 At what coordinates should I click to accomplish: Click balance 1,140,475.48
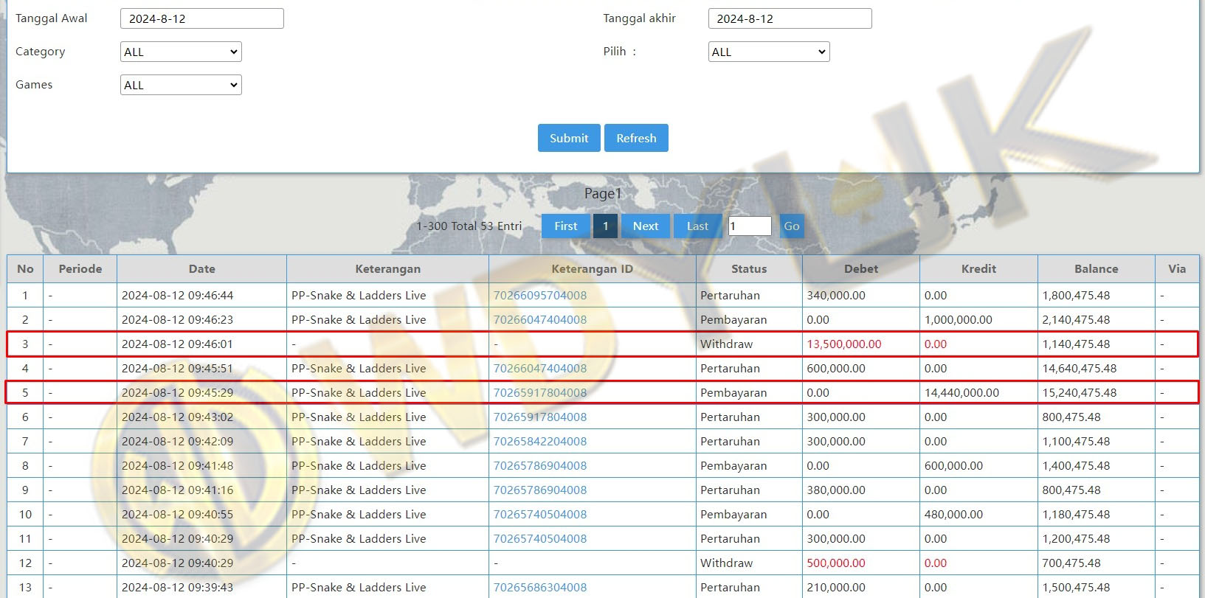click(1076, 344)
